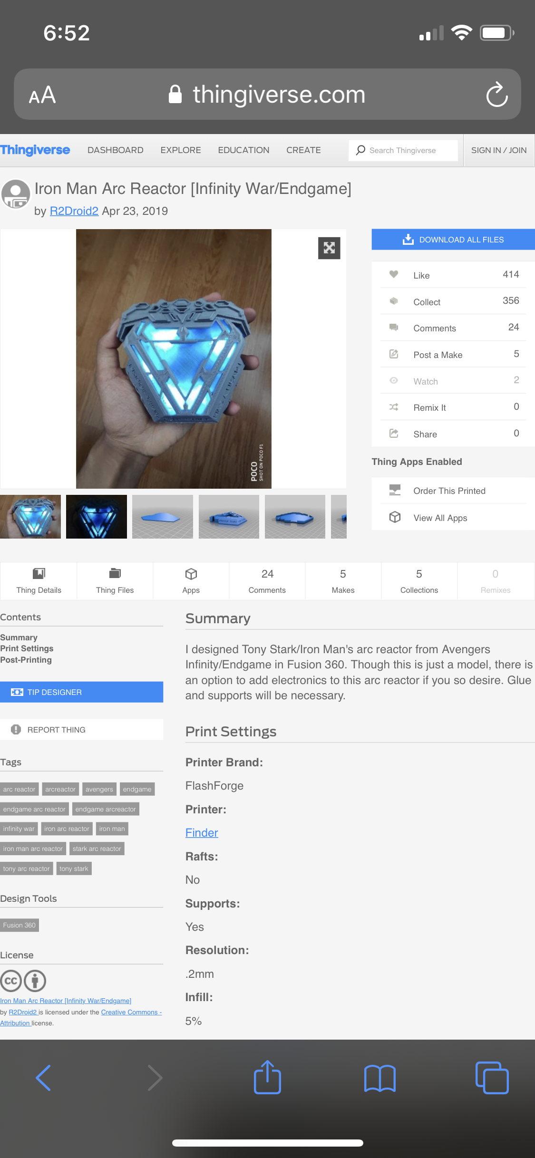This screenshot has width=535, height=1158.
Task: Open the Creative Commons license icon
Action: (x=11, y=980)
